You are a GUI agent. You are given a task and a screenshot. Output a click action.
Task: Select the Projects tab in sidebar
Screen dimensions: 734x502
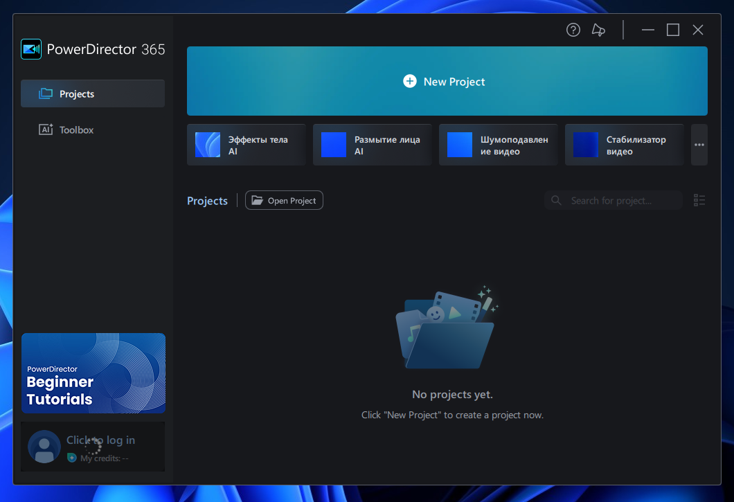click(93, 93)
